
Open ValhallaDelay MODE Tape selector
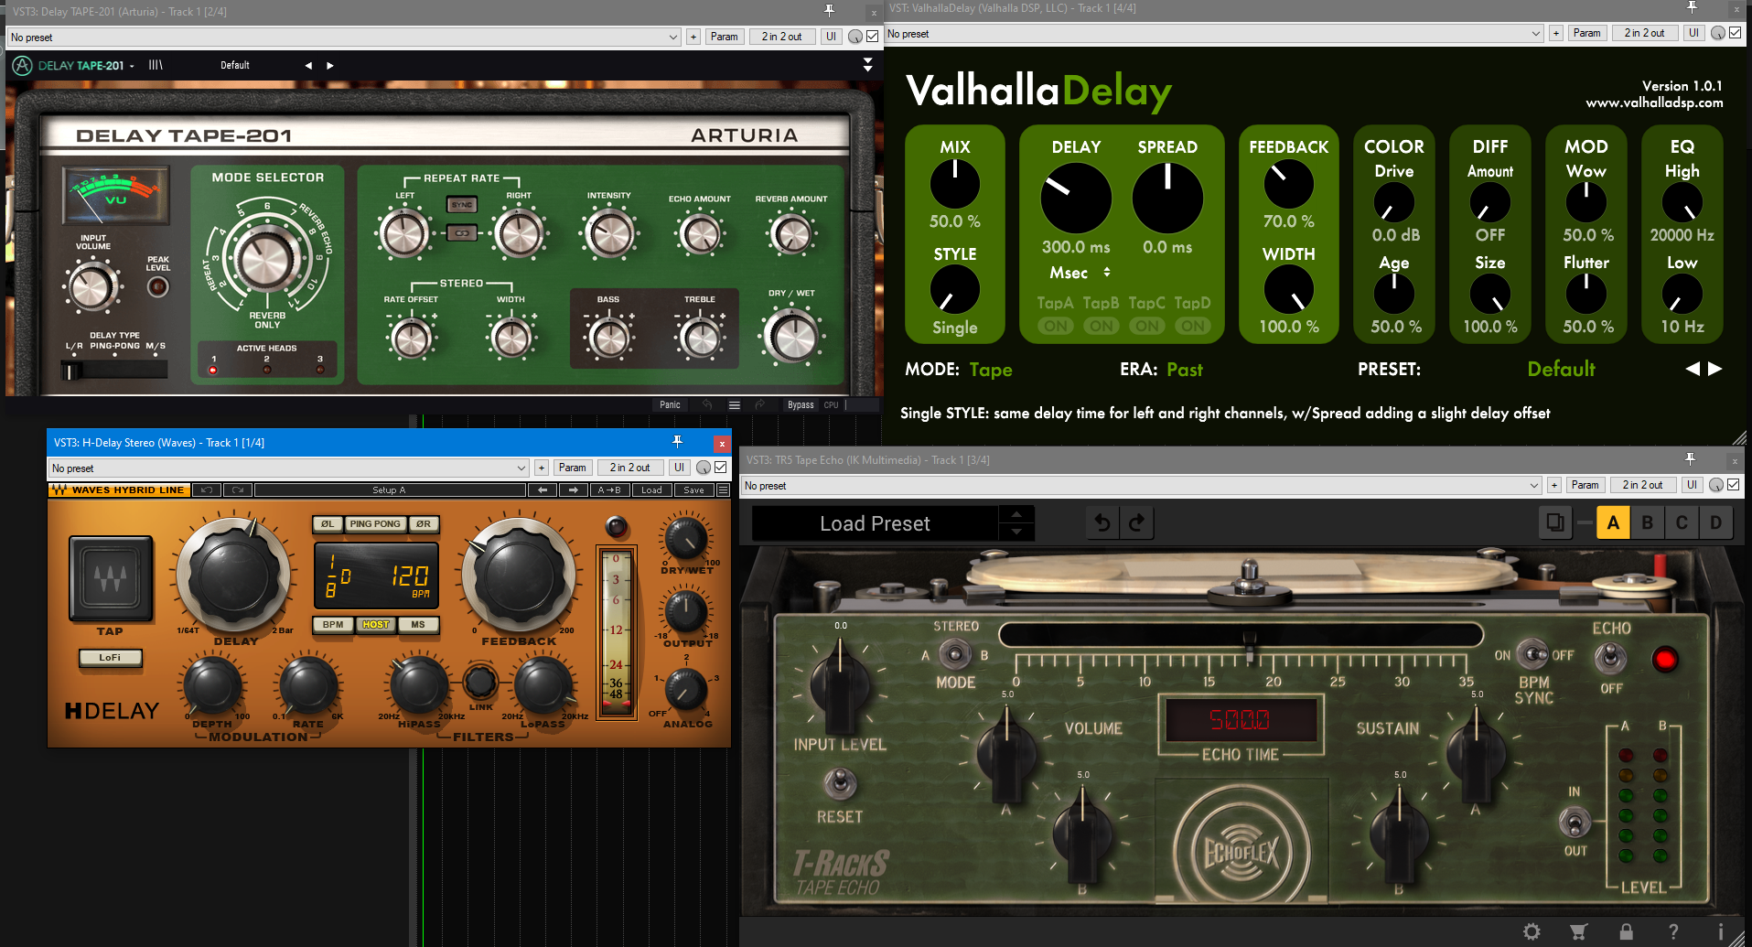[991, 370]
